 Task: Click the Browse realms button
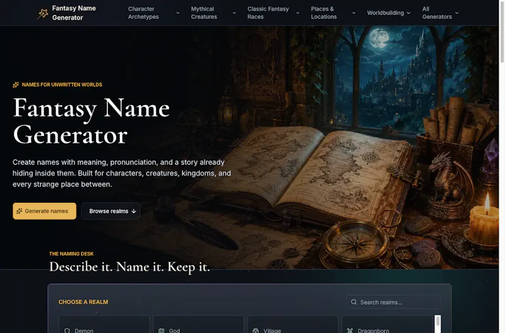[111, 211]
